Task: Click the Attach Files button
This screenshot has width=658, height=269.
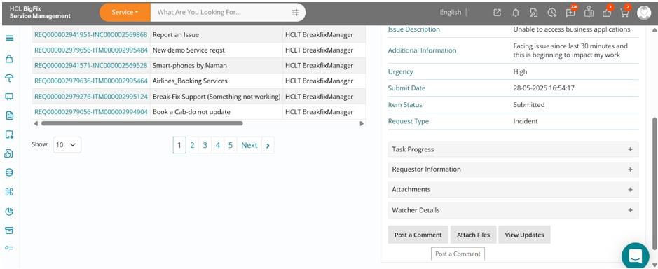Action: [x=474, y=235]
